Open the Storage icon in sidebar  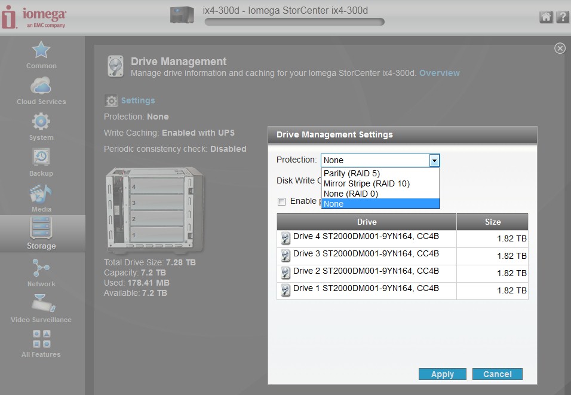(x=41, y=228)
